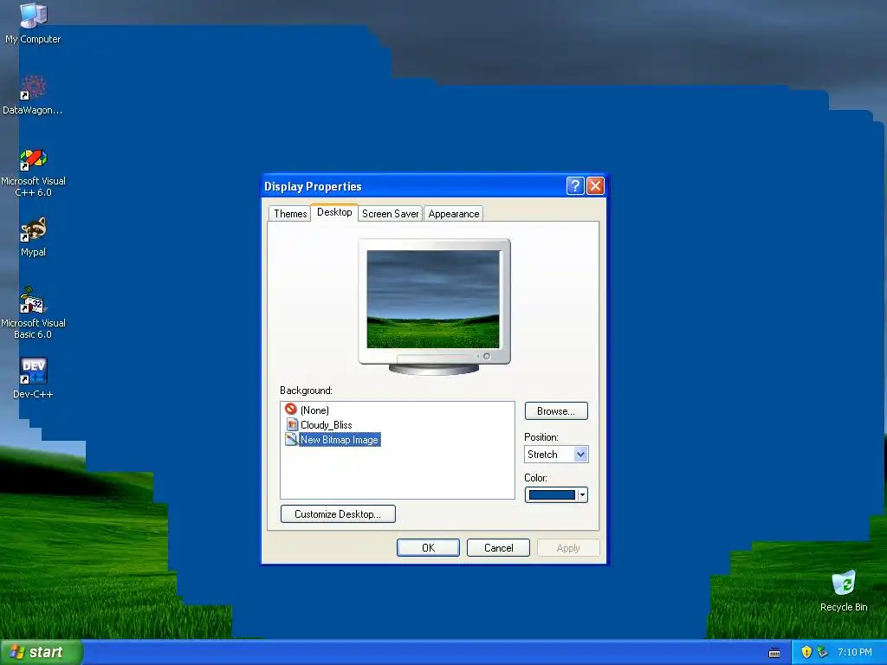Image resolution: width=887 pixels, height=665 pixels.
Task: Click the help question mark button
Action: [575, 185]
